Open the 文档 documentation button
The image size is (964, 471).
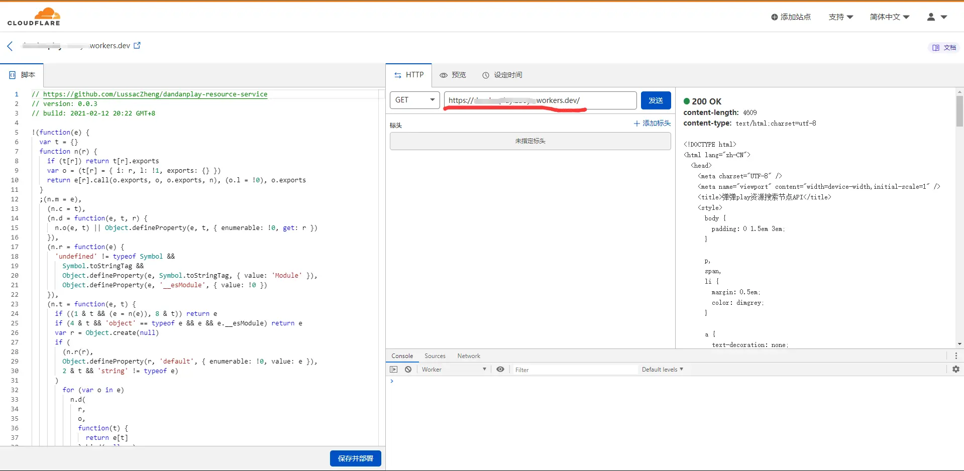coord(944,48)
